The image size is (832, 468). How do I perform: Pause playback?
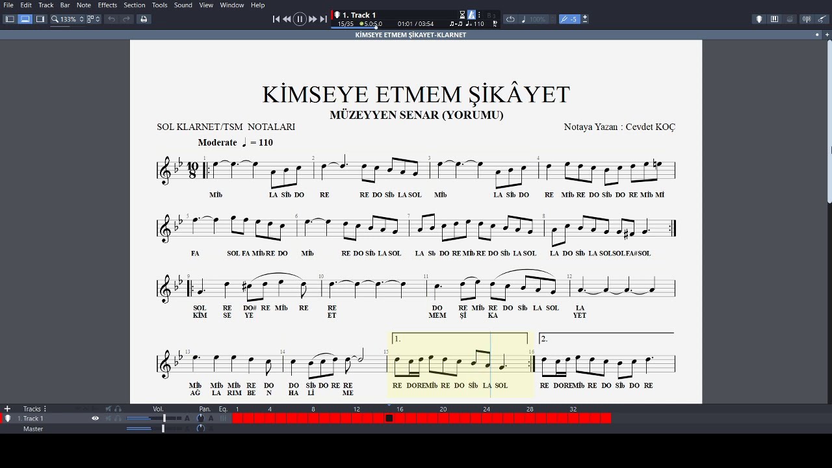click(x=300, y=19)
